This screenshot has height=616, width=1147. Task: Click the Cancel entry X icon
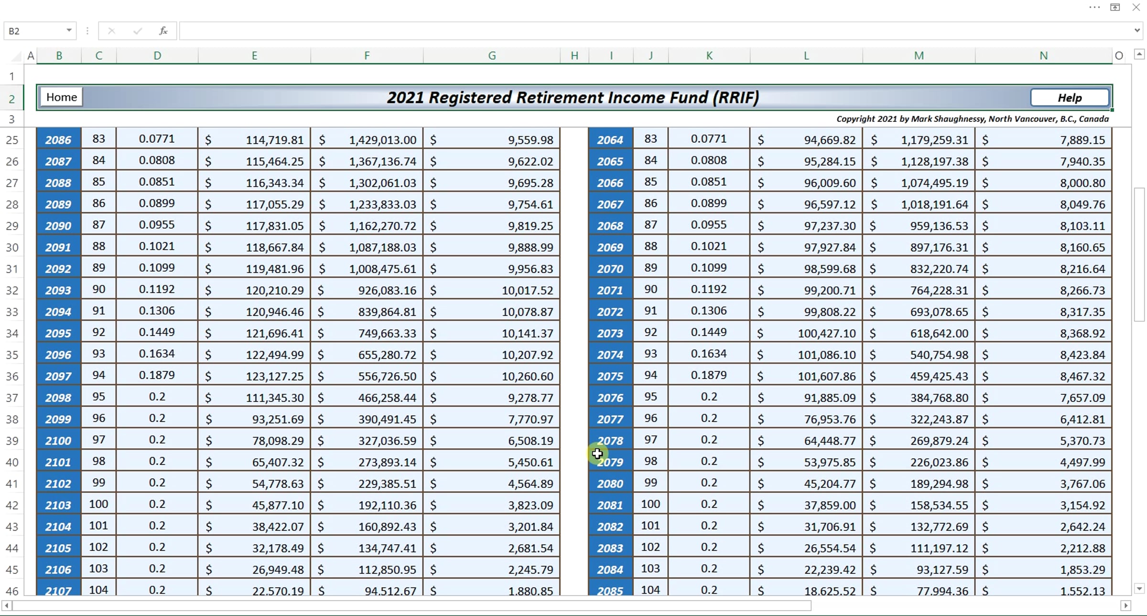pos(111,31)
